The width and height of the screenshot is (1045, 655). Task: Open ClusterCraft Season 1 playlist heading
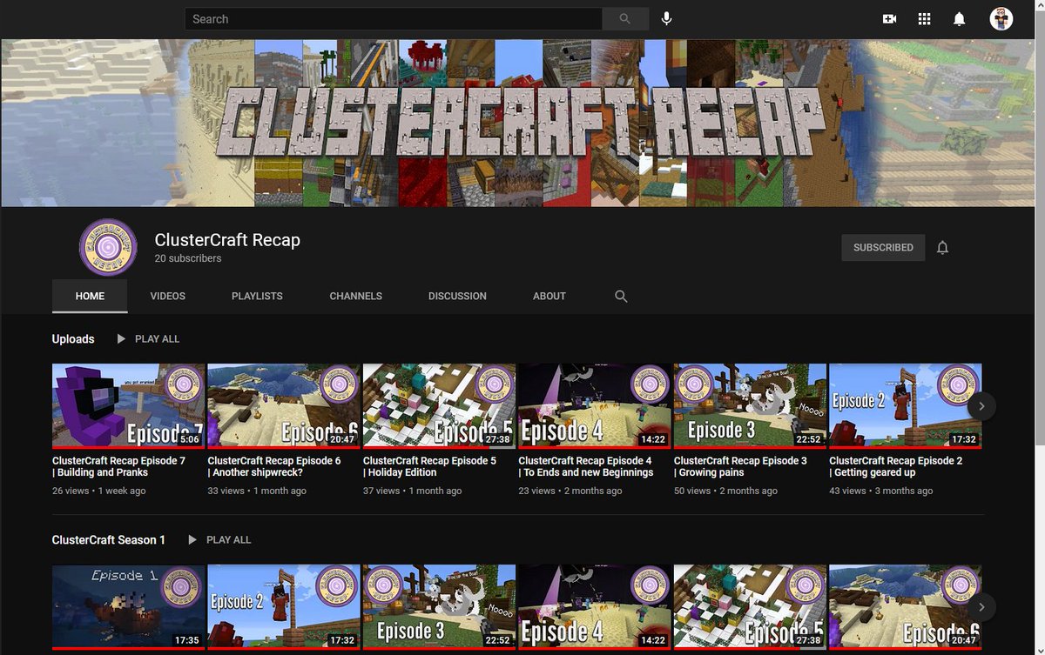pyautogui.click(x=109, y=539)
